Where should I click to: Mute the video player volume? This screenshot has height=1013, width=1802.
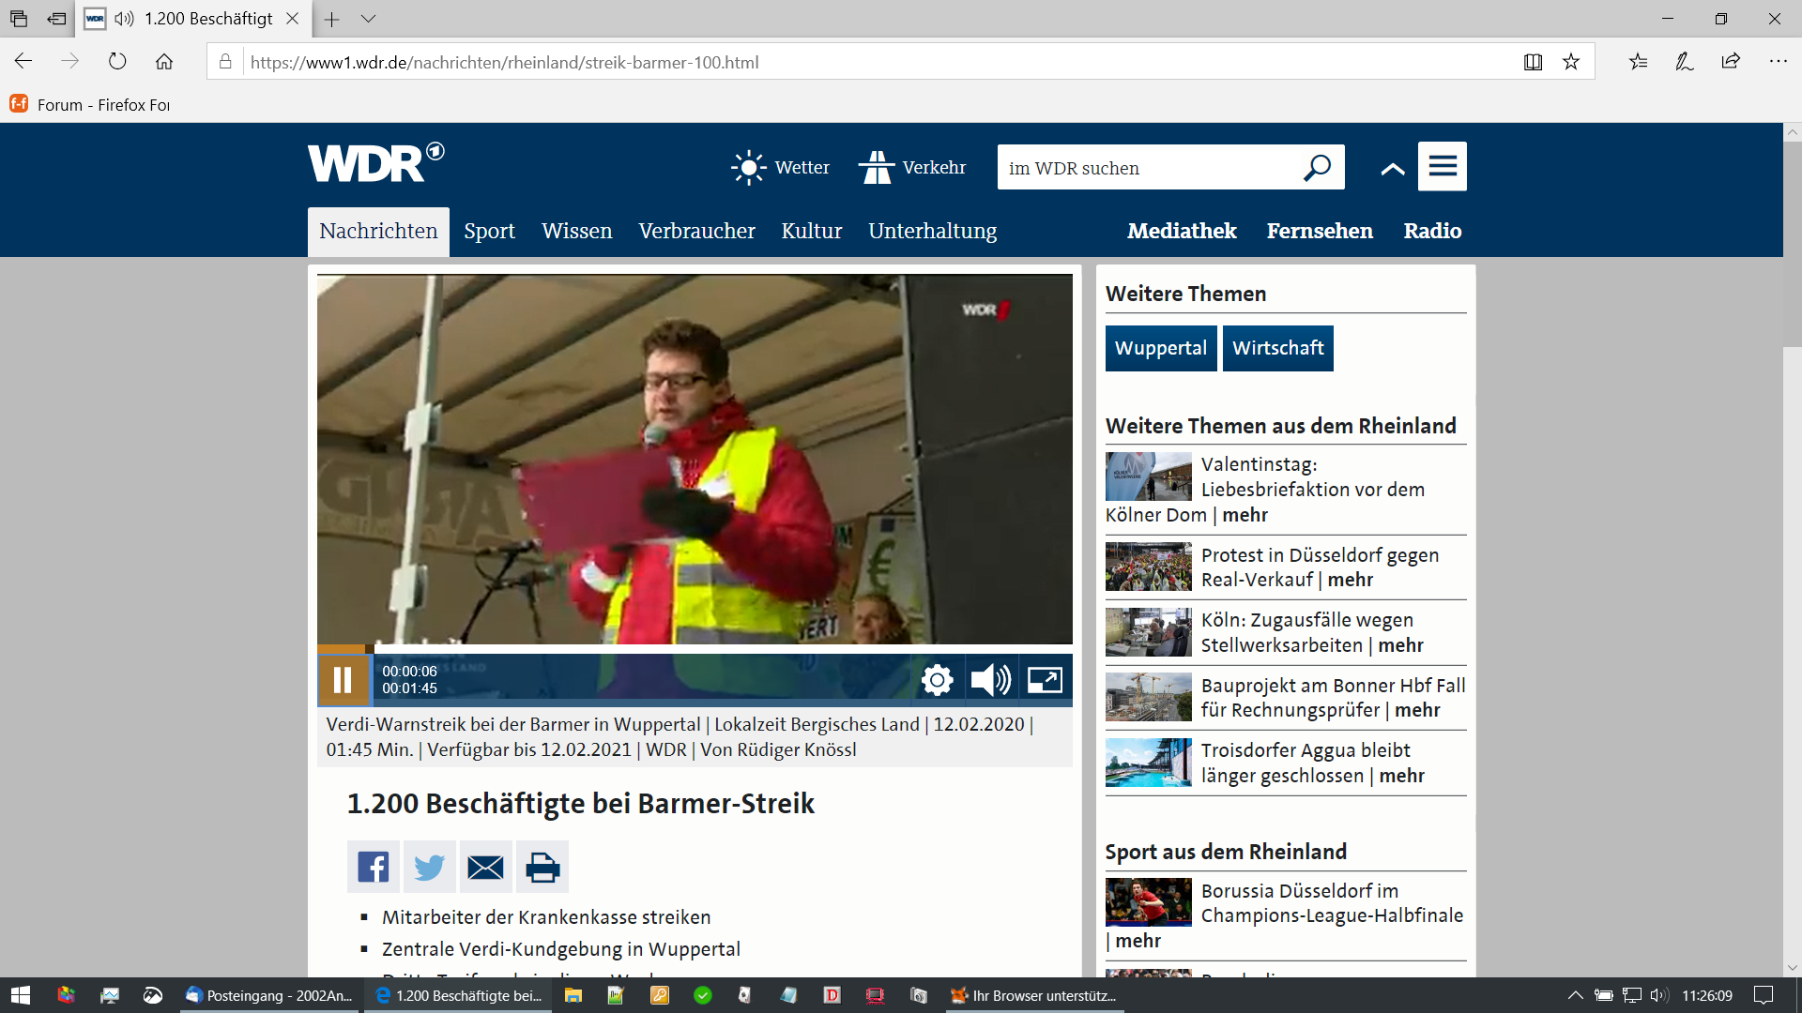point(990,680)
